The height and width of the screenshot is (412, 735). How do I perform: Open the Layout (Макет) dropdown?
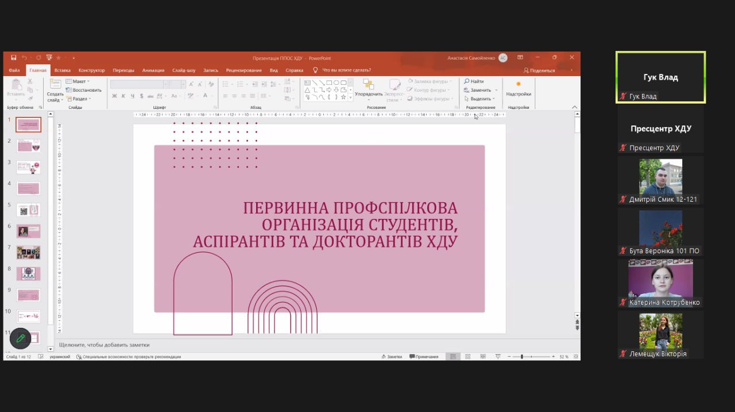[78, 81]
